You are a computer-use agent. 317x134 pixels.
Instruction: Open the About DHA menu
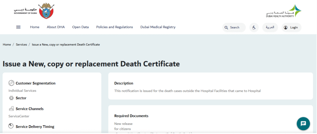(x=56, y=27)
